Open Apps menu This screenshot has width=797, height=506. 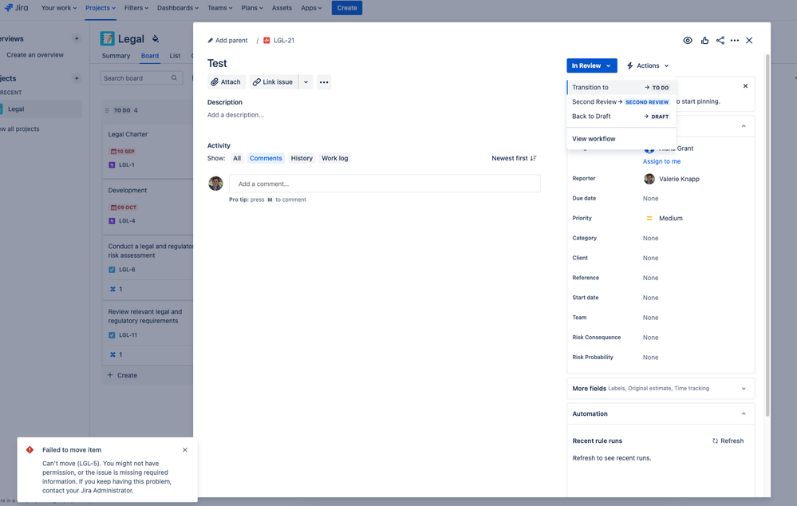(311, 8)
